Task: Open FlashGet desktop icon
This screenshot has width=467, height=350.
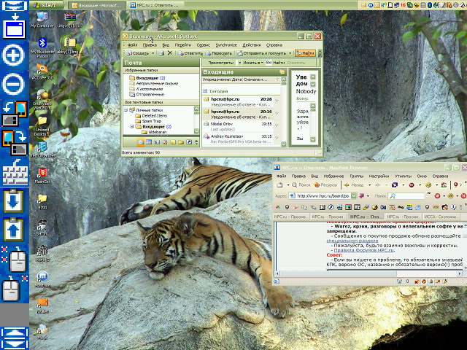Action: pos(42,176)
